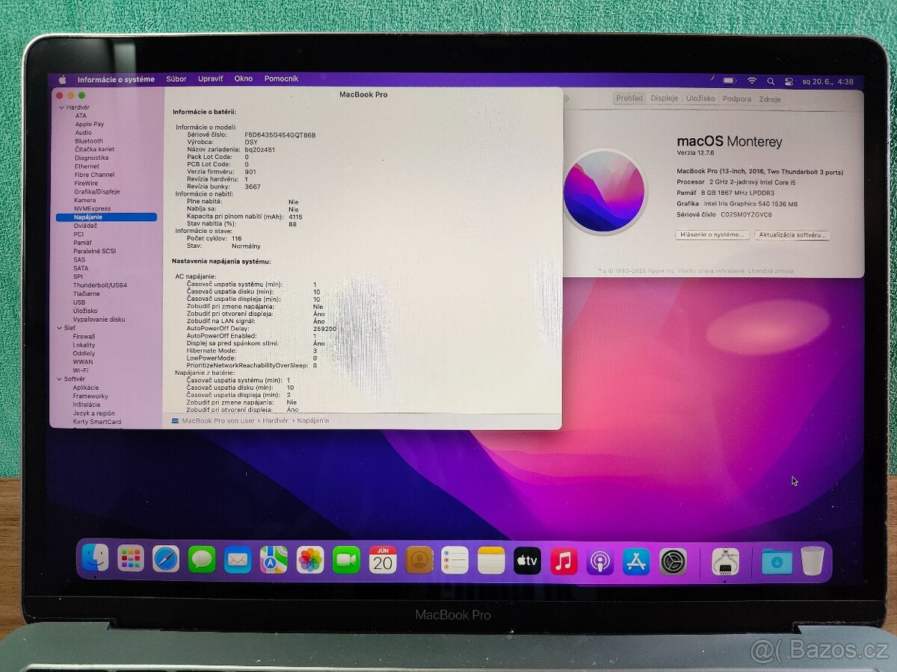Viewport: 897px width, 672px height.
Task: Click System Information icon in Dock
Action: point(725,561)
